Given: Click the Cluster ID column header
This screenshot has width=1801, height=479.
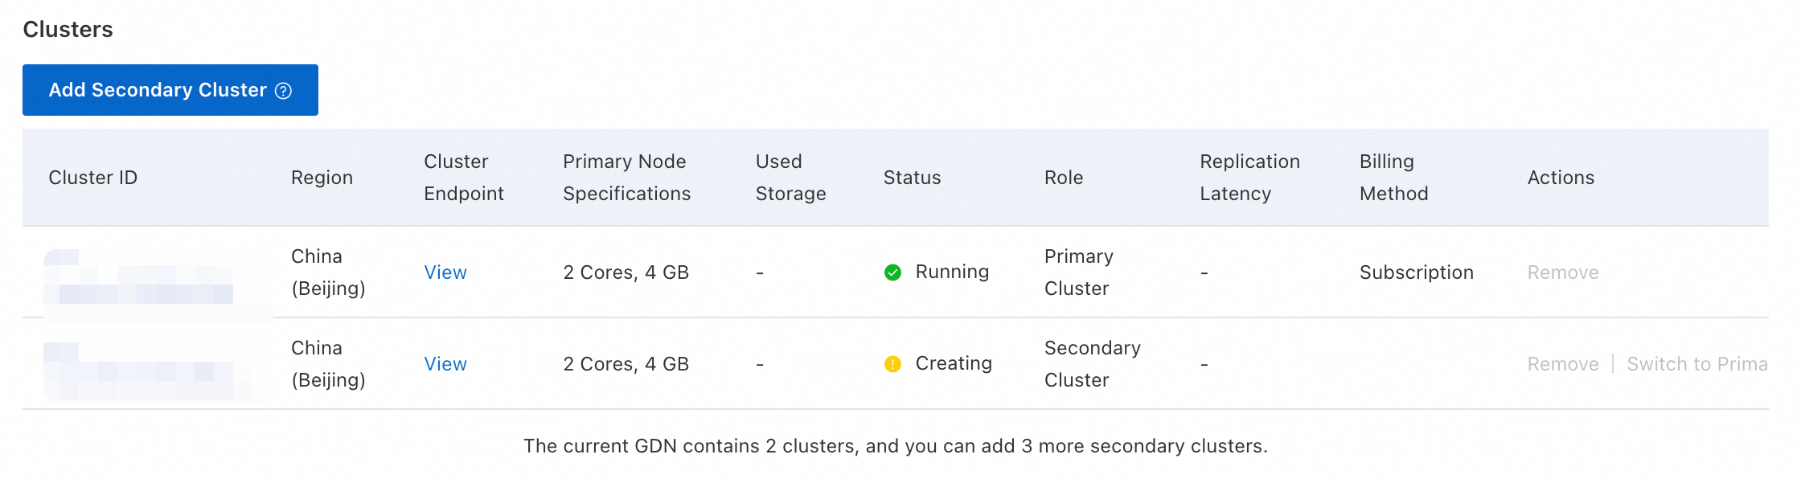Looking at the screenshot, I should pyautogui.click(x=92, y=178).
